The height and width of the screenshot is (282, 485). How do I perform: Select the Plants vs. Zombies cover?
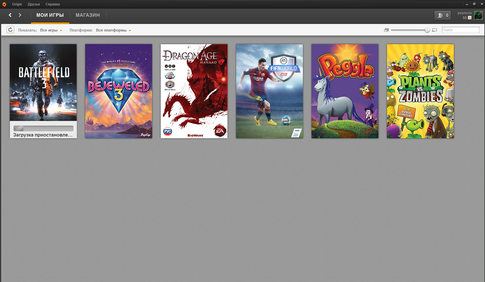coord(420,91)
